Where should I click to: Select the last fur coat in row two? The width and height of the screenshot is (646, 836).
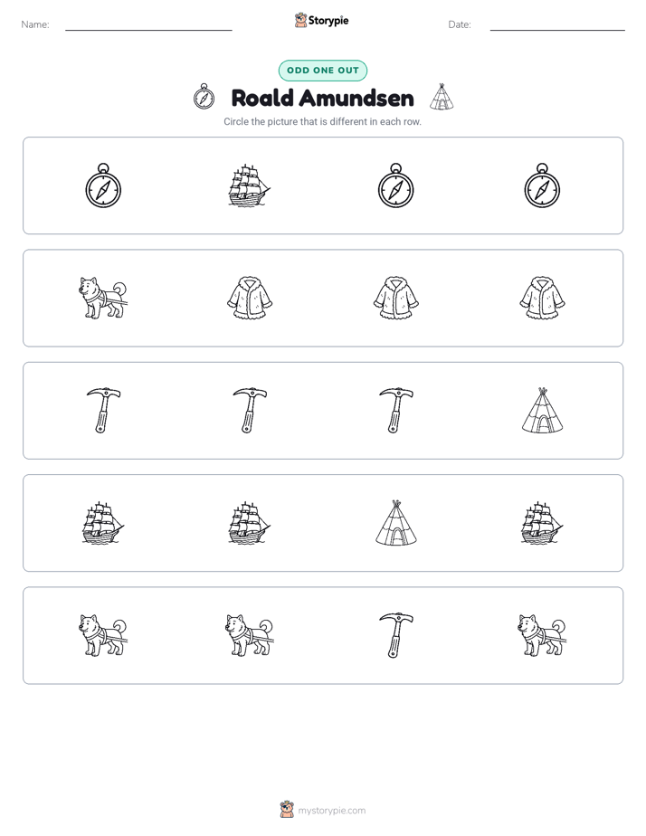[x=542, y=298]
